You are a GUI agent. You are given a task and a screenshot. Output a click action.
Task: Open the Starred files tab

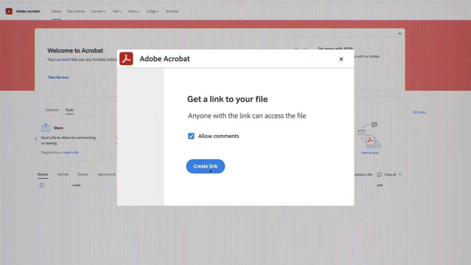(62, 174)
